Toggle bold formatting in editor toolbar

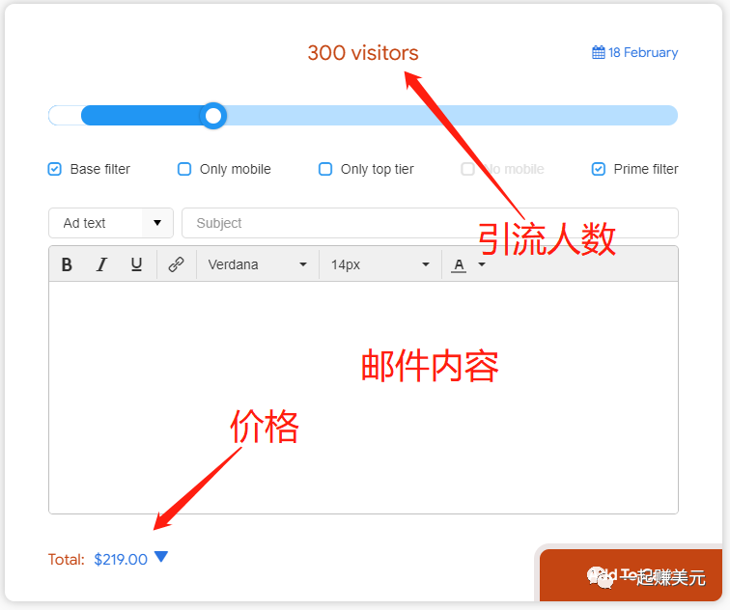click(67, 264)
